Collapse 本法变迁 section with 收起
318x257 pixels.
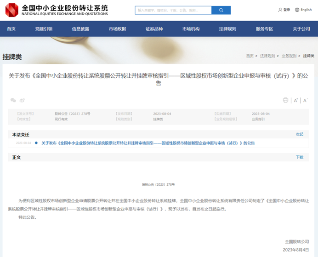point(300,134)
